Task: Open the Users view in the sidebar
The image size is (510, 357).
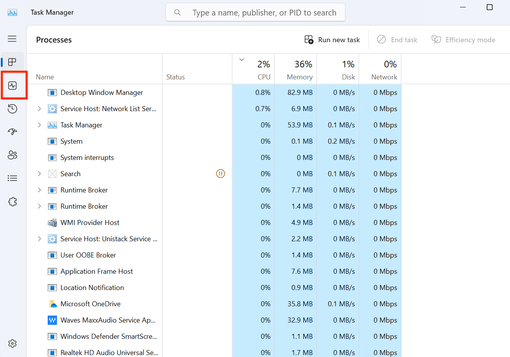Action: 12,155
